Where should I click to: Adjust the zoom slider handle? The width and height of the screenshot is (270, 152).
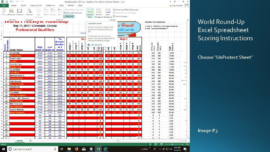172,144
